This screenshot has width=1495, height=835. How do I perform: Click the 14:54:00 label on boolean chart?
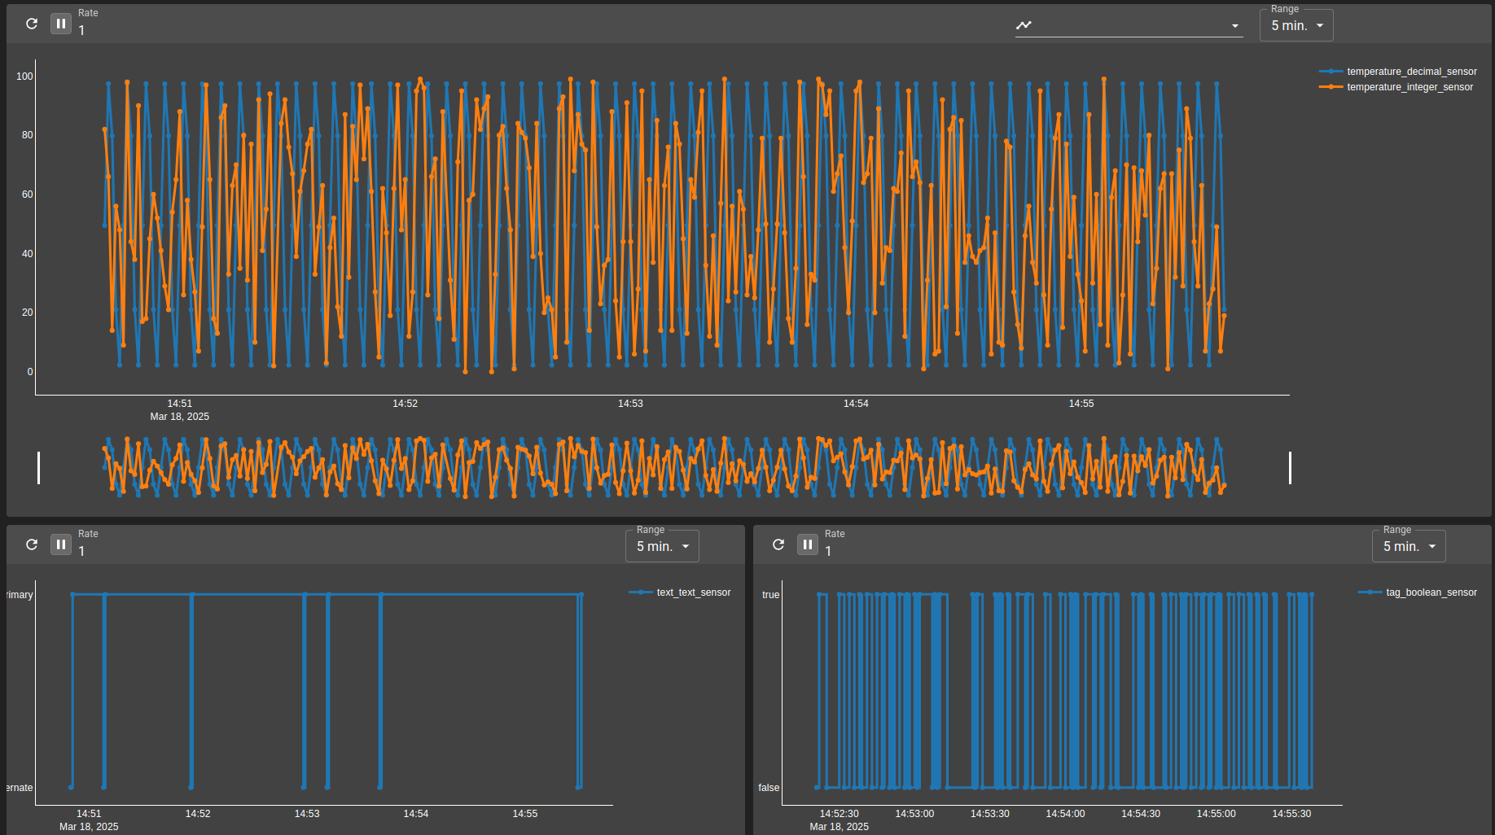pos(1065,814)
